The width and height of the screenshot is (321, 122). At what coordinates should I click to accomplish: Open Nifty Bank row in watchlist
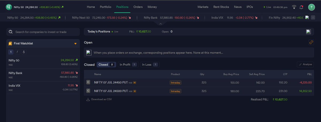[x=43, y=75]
